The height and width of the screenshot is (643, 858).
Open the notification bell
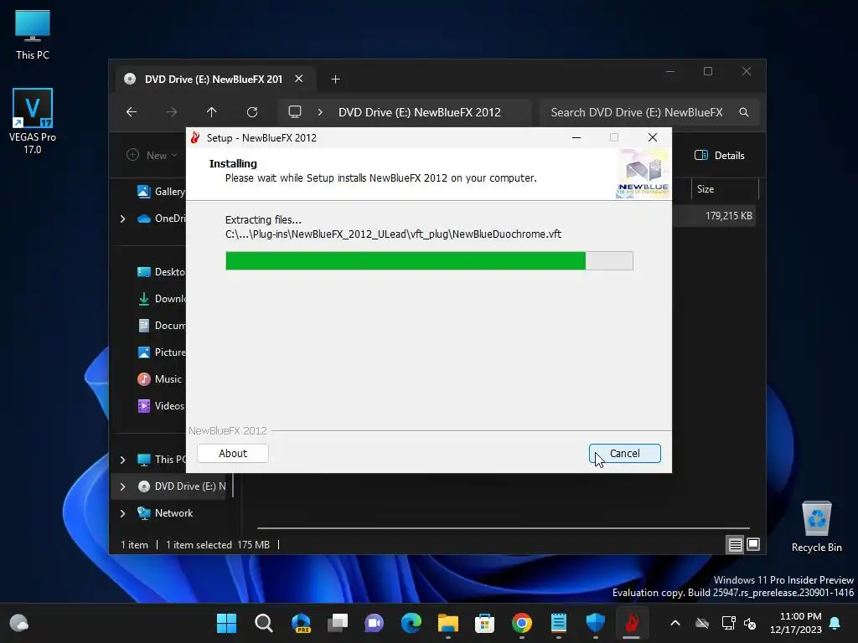click(x=835, y=623)
